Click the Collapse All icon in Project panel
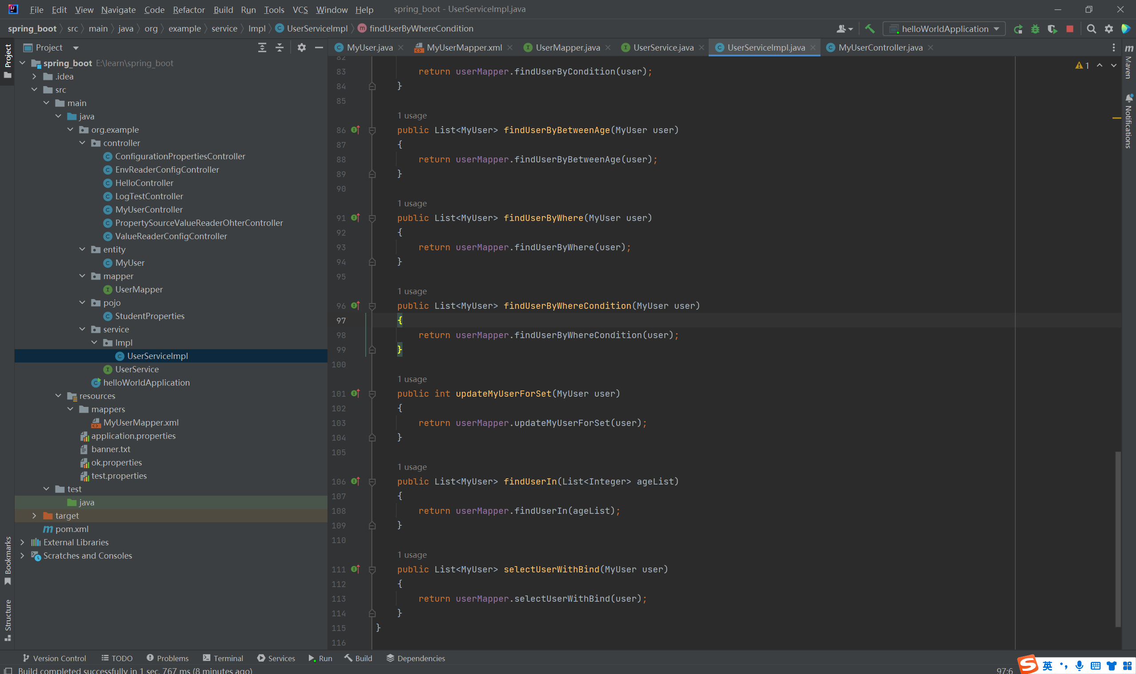Screen dimensions: 1136x674 pyautogui.click(x=280, y=47)
